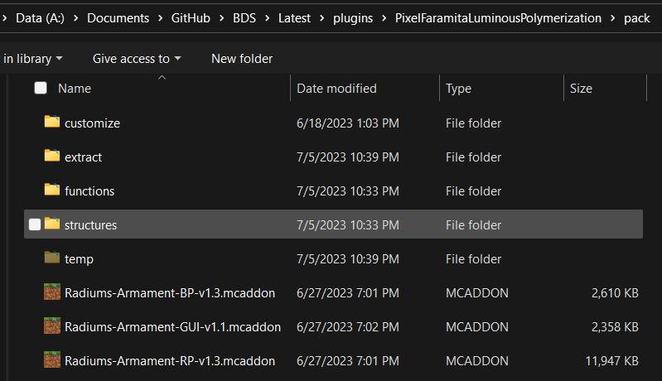Check the structures row checkbox
This screenshot has width=662, height=381.
35,224
